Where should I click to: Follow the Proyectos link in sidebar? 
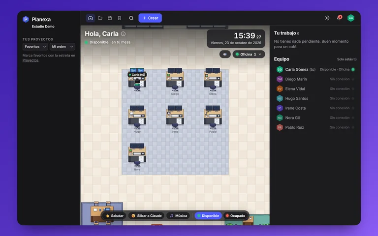31,60
